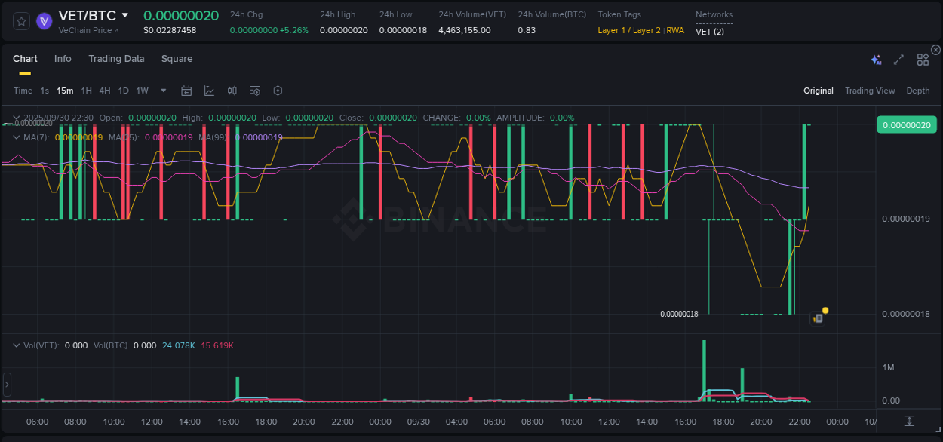
Task: Select the 1H timeframe
Action: 85,91
